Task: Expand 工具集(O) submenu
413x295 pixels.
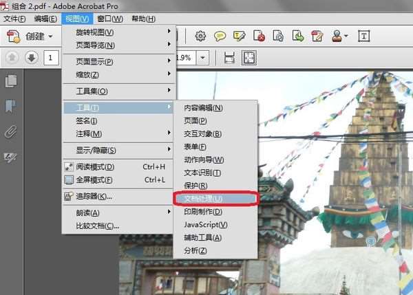Action: [x=118, y=91]
